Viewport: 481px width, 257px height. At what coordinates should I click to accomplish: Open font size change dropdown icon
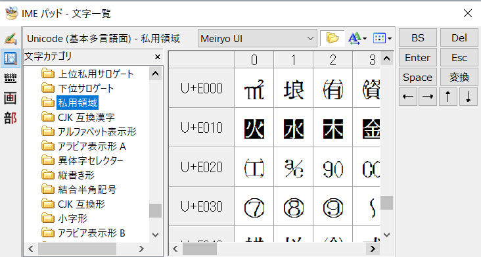pyautogui.click(x=357, y=38)
